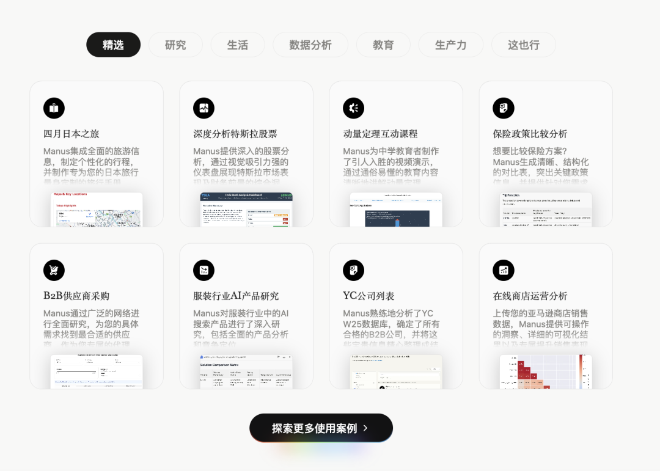
Task: Click the document icon above YC公司列表
Action: [x=354, y=270]
